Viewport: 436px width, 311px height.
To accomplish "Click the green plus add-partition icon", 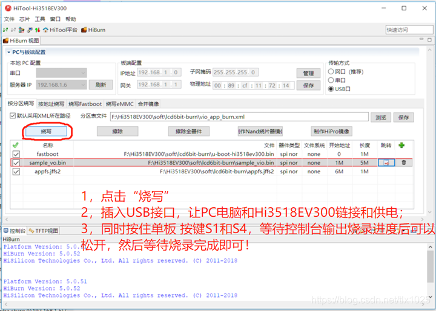I will [x=401, y=145].
